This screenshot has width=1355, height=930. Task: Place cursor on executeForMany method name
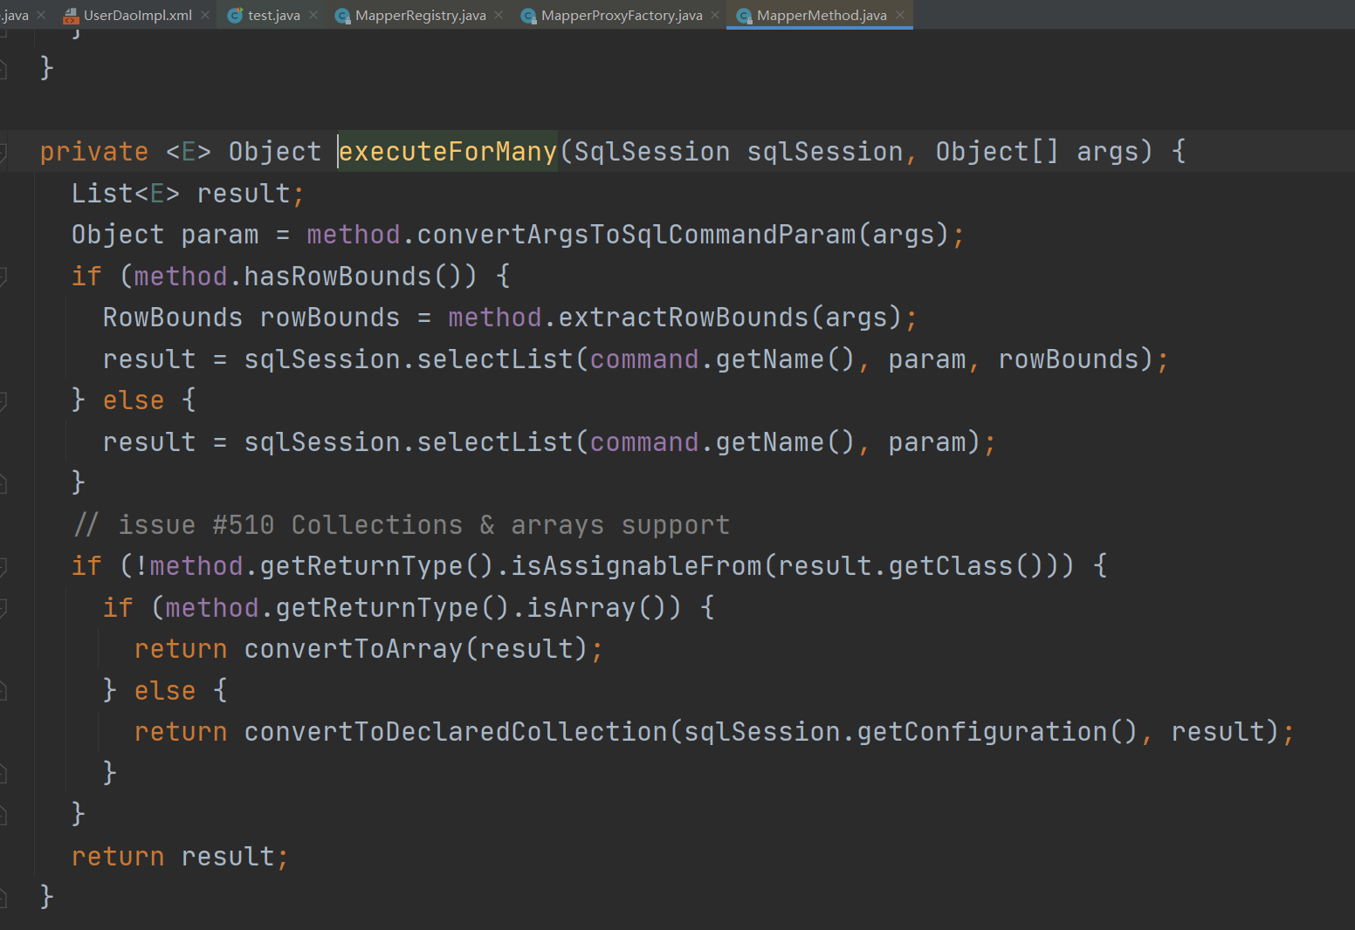tap(448, 152)
